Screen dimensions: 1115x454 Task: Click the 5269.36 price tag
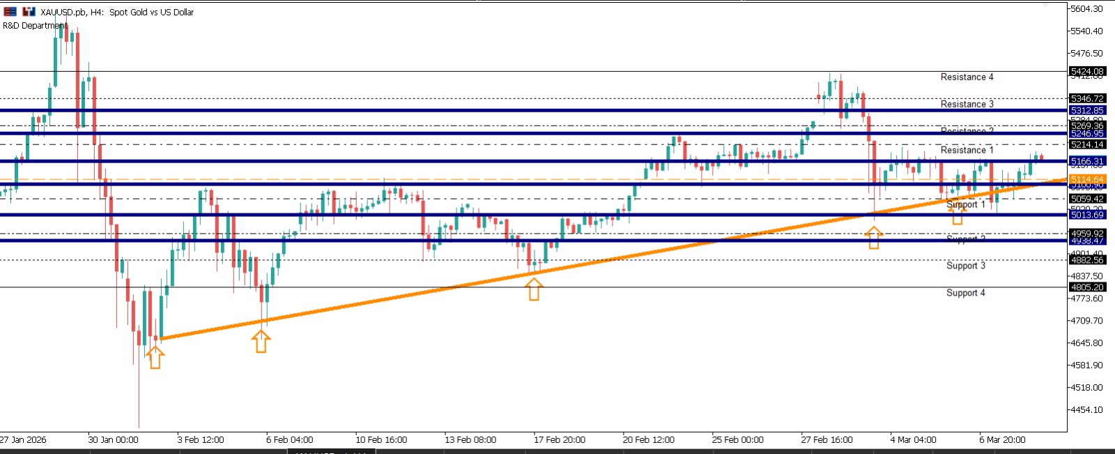click(x=1087, y=126)
